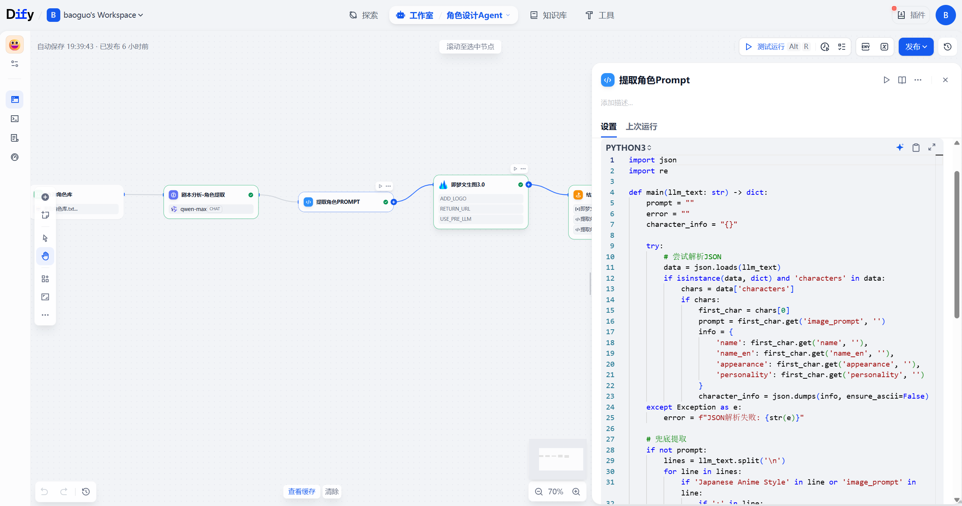The image size is (962, 506).
Task: Click the 清除 button
Action: click(332, 492)
